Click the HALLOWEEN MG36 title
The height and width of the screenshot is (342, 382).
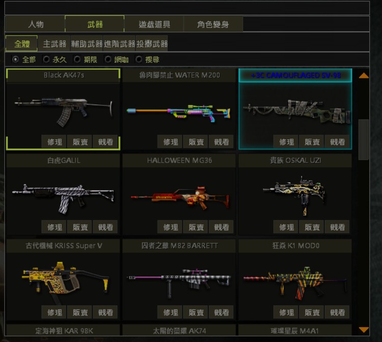coord(180,160)
